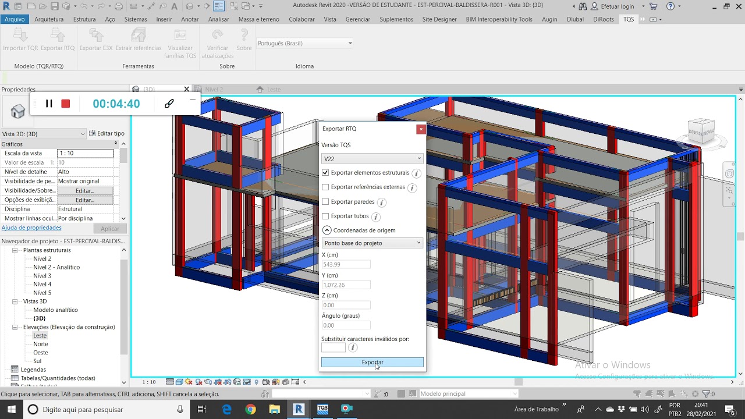The height and width of the screenshot is (419, 745).
Task: Click the Redo arrow icon
Action: pyautogui.click(x=101, y=6)
